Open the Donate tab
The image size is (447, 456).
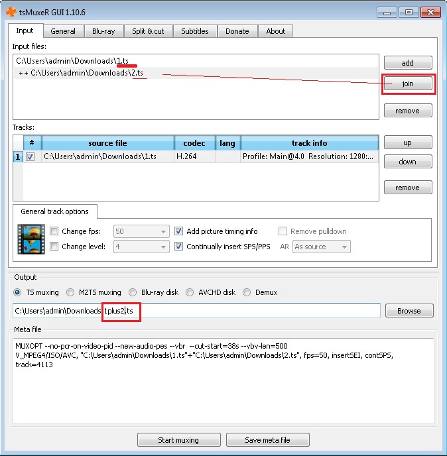[237, 31]
